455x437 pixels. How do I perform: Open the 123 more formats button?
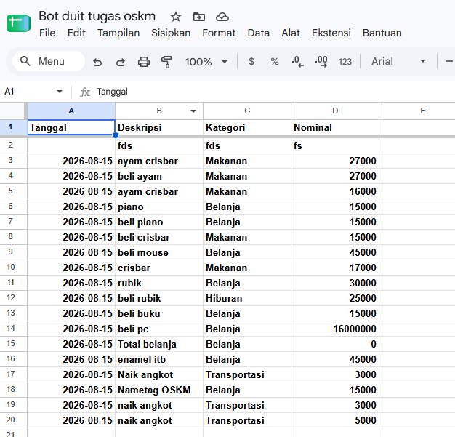coord(345,62)
